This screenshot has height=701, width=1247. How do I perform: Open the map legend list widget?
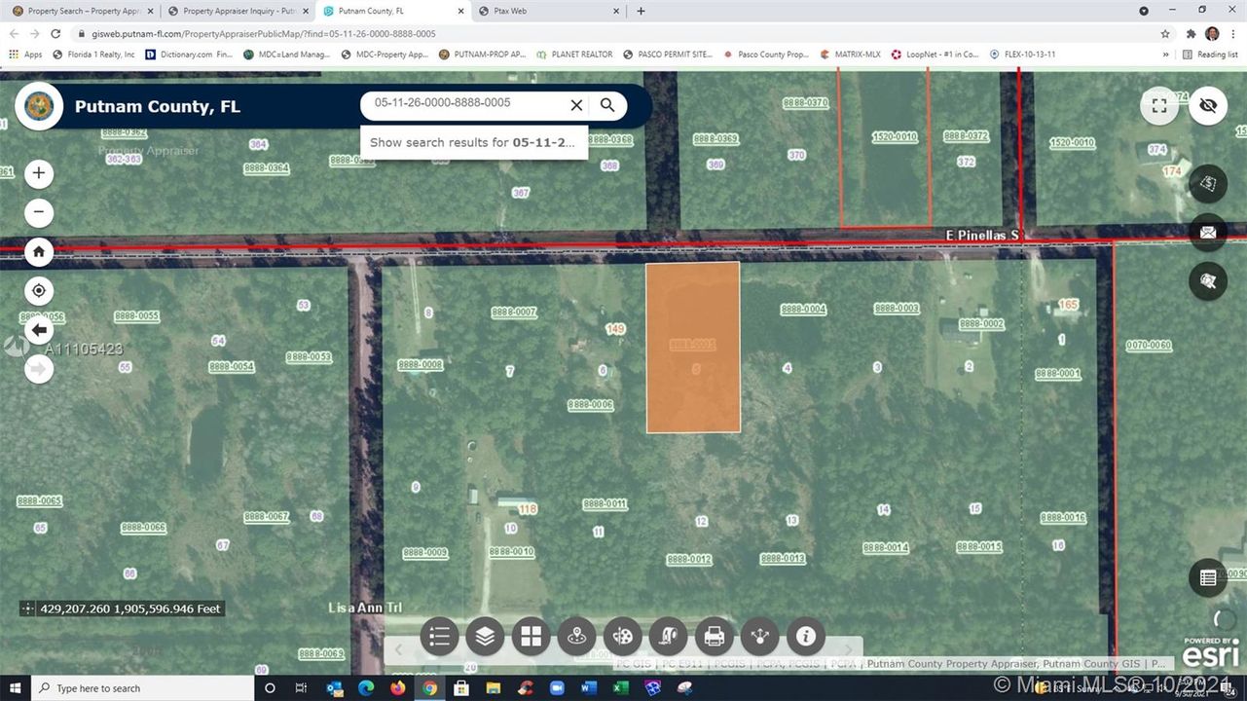[x=439, y=637]
